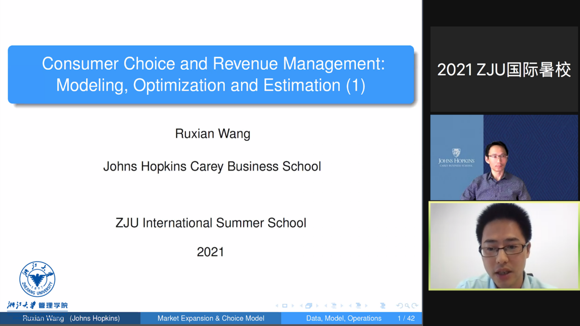Viewport: 580px width, 326px height.
Task: Click the Ruxian Wang (Johns Hopkins) footer segment
Action: click(71, 318)
